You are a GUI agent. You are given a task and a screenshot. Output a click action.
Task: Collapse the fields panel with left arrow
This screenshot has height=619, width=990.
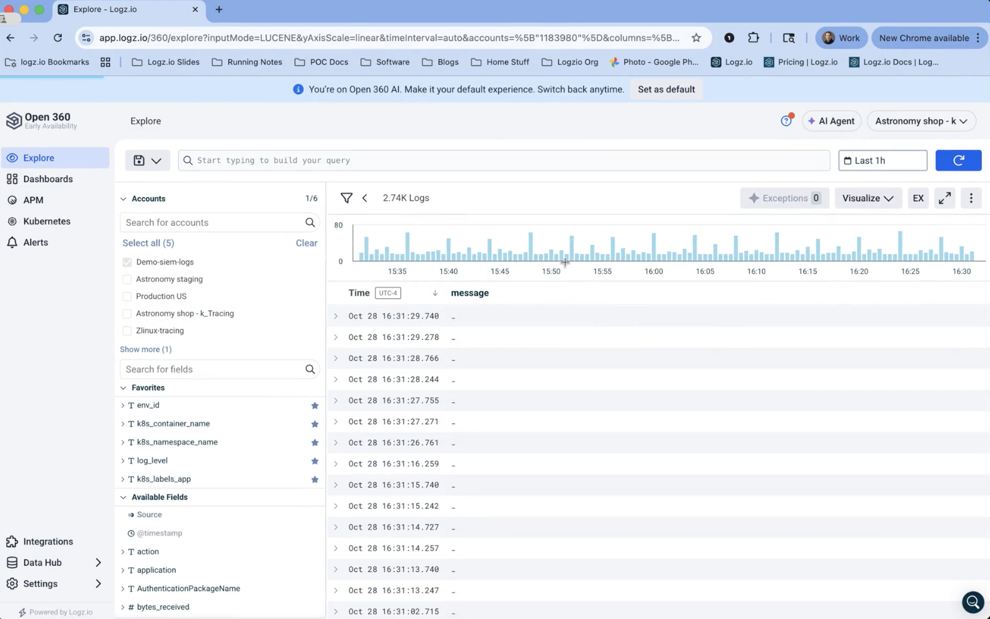(x=365, y=198)
